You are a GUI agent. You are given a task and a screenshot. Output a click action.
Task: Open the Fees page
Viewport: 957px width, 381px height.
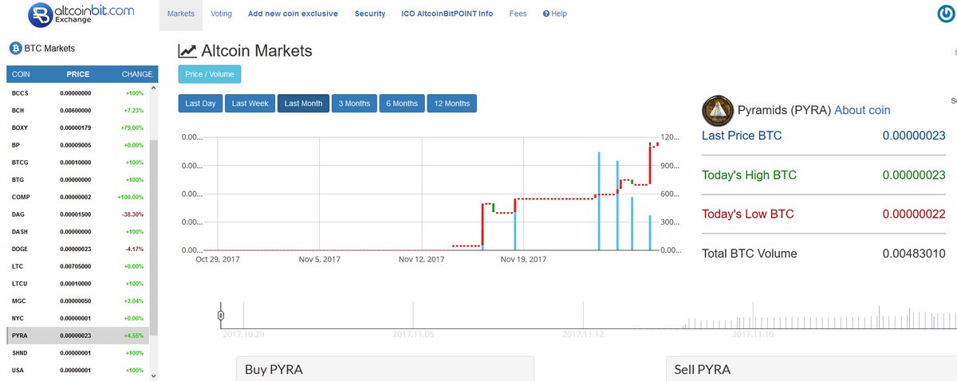pyautogui.click(x=518, y=14)
